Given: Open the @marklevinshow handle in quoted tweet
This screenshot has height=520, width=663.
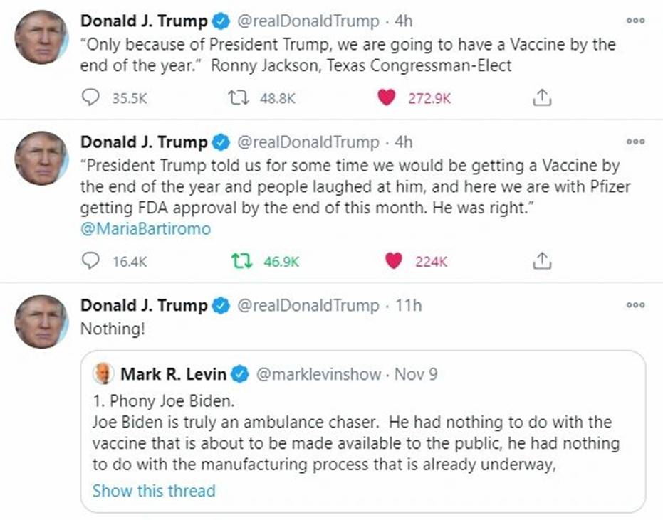Looking at the screenshot, I should pyautogui.click(x=318, y=374).
